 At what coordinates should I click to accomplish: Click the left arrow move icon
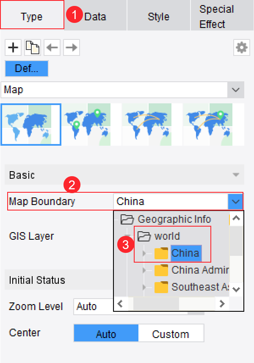tap(52, 47)
